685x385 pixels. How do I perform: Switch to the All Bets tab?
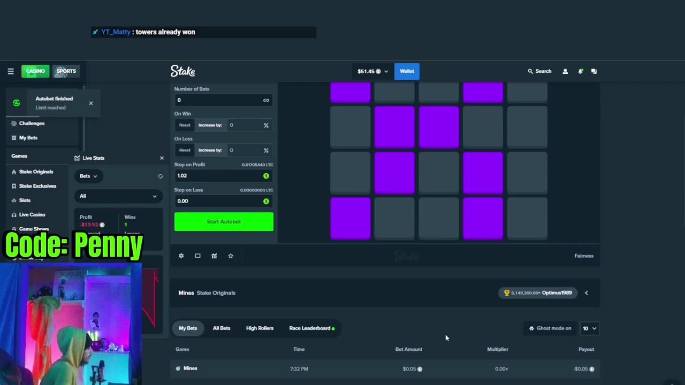pyautogui.click(x=222, y=328)
